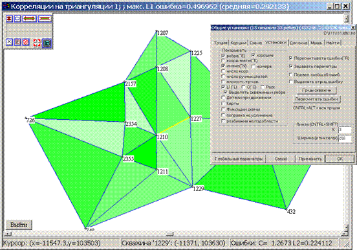This screenshot has width=357, height=250.
Task: Click the Ширина (в пикселях) input field
Action: point(345,138)
